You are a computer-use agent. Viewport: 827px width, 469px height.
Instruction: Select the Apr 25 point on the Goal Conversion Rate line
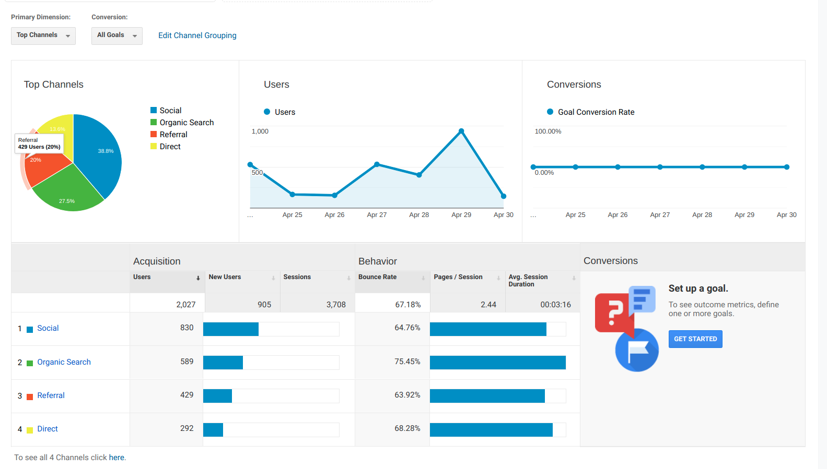pos(576,167)
